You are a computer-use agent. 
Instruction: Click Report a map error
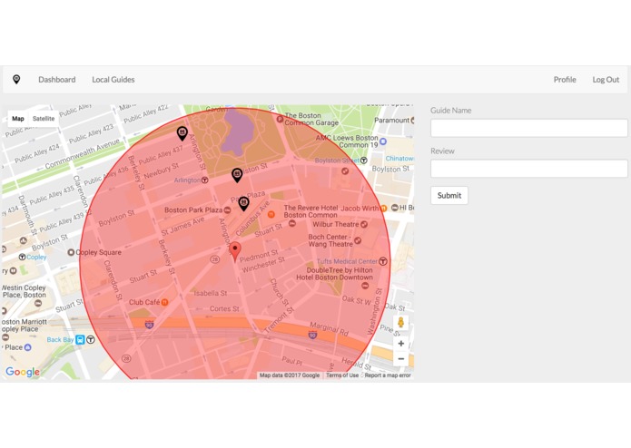coord(388,375)
